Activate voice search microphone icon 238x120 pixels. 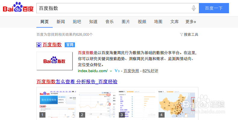[x=193, y=8]
